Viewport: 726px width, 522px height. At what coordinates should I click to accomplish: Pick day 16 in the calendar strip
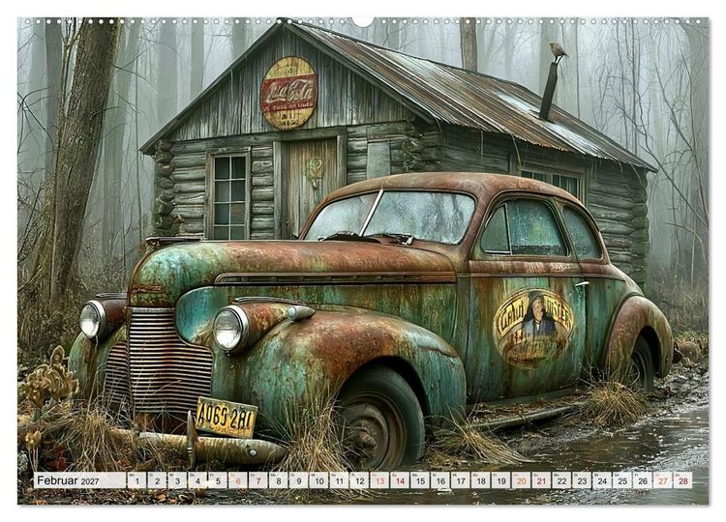pyautogui.click(x=440, y=480)
